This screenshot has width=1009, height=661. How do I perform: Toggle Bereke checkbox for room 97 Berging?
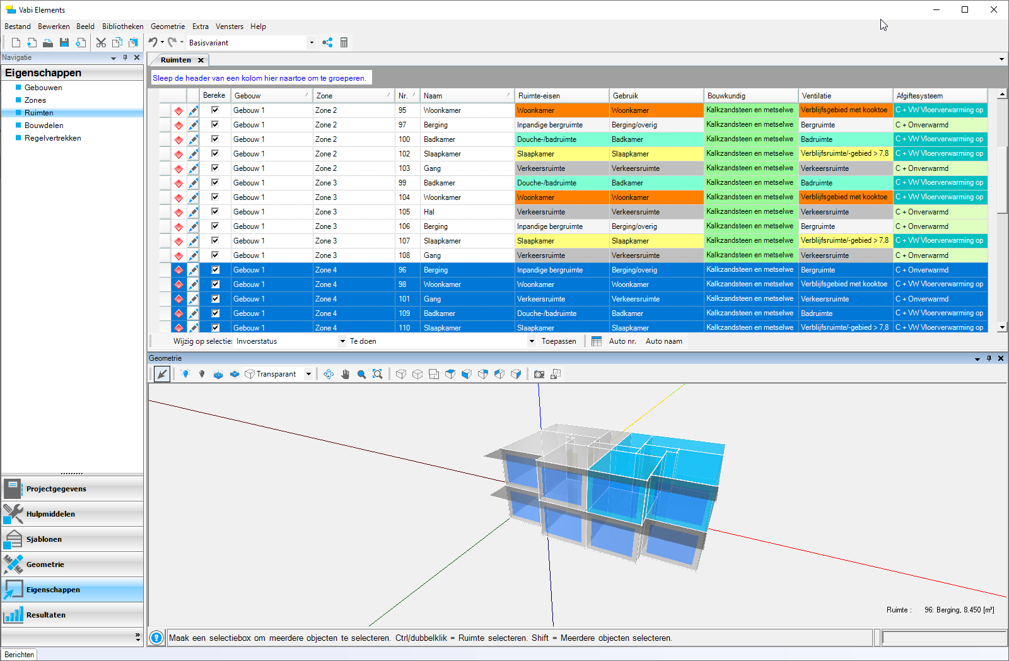215,125
